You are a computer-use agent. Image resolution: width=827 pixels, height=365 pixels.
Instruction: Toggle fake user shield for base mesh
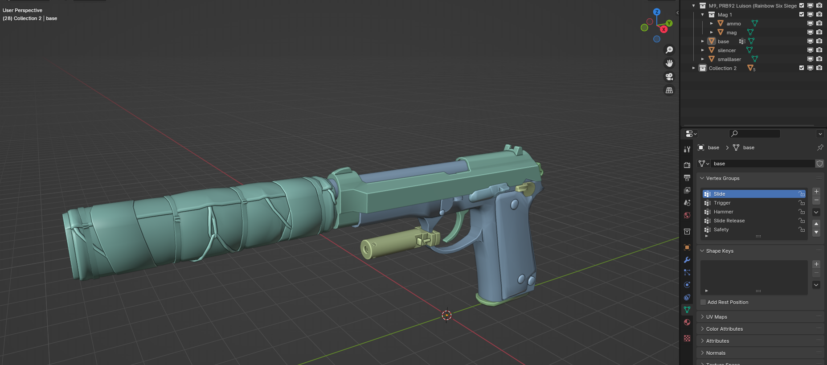point(819,164)
